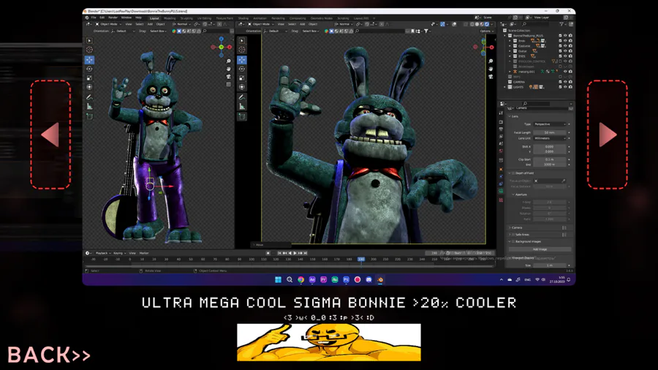Select the Rotate tool in left viewport
This screenshot has height=370, width=658.
(x=89, y=69)
